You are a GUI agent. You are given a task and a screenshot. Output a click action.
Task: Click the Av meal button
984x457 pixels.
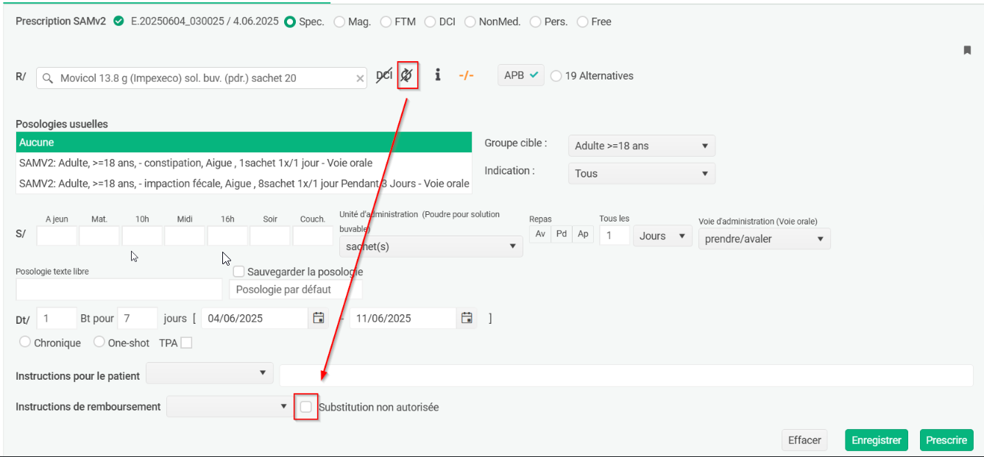[540, 234]
